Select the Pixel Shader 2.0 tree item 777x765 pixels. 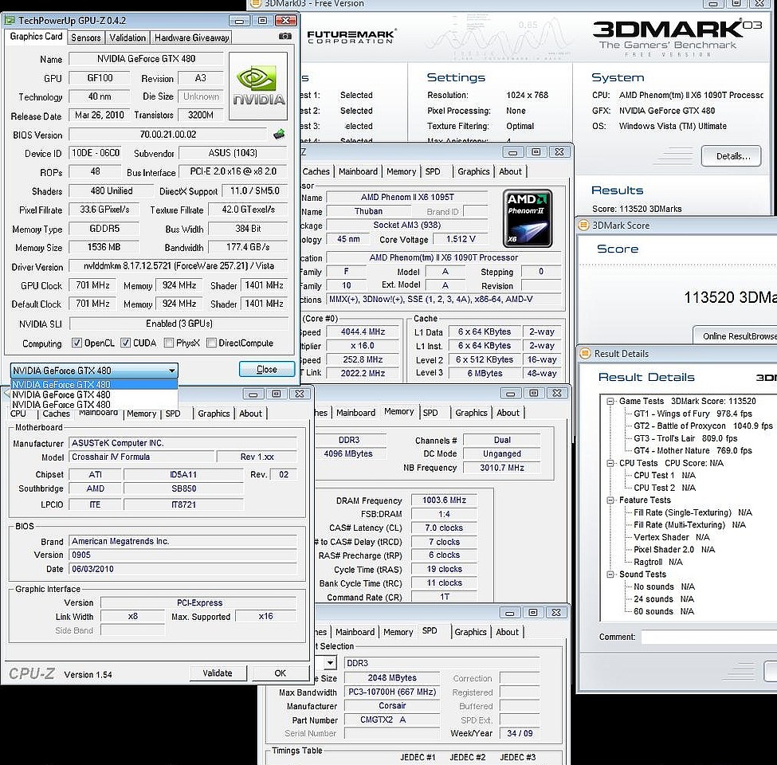674,550
